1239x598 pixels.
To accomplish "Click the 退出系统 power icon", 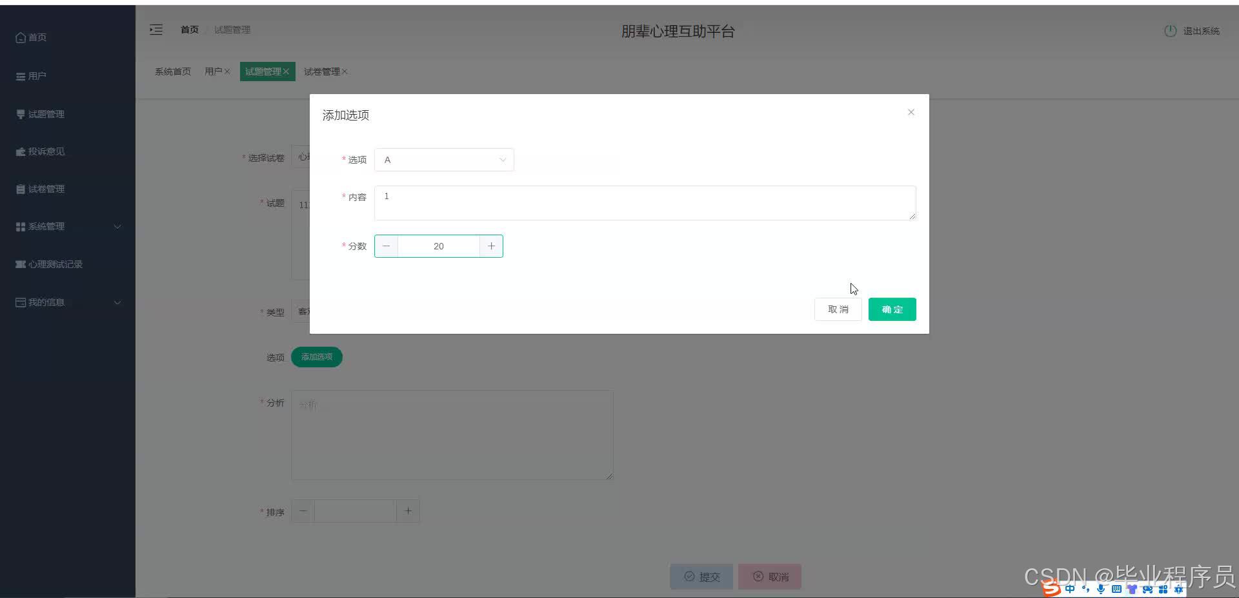I will tap(1170, 31).
